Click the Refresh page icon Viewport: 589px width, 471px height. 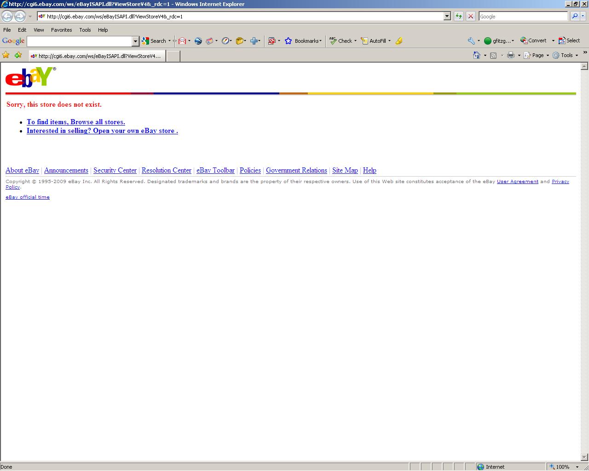458,16
